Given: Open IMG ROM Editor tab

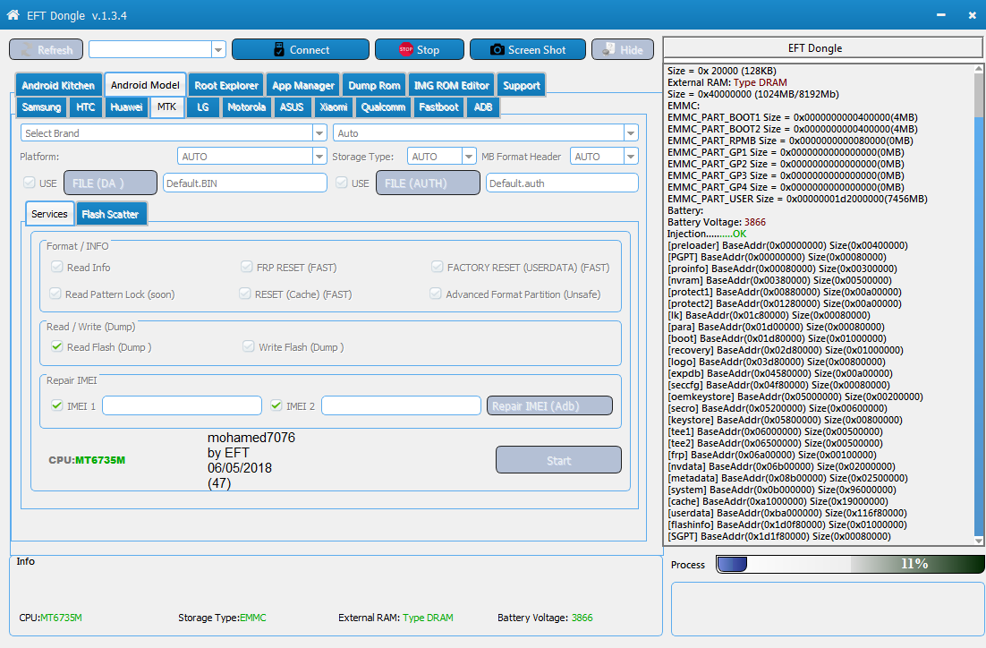Looking at the screenshot, I should (452, 86).
